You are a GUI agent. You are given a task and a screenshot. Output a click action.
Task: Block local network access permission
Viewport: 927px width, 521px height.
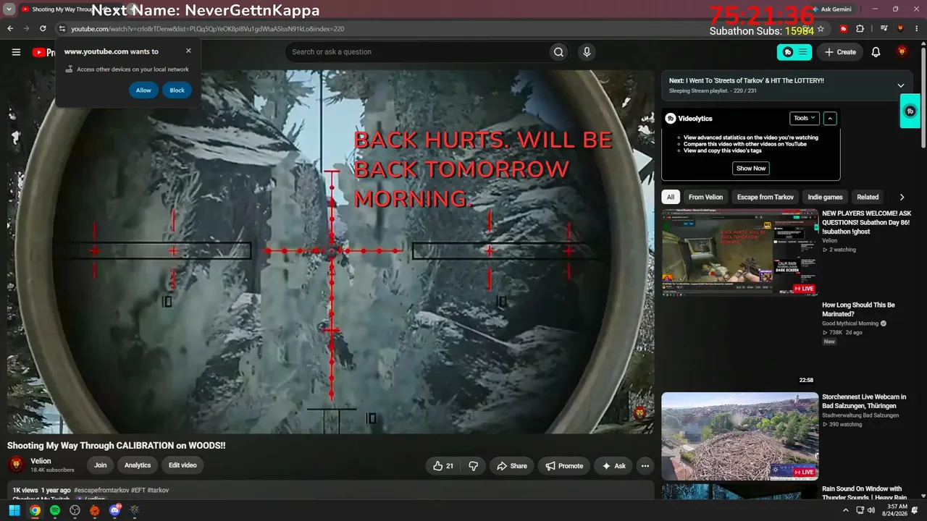(x=177, y=90)
